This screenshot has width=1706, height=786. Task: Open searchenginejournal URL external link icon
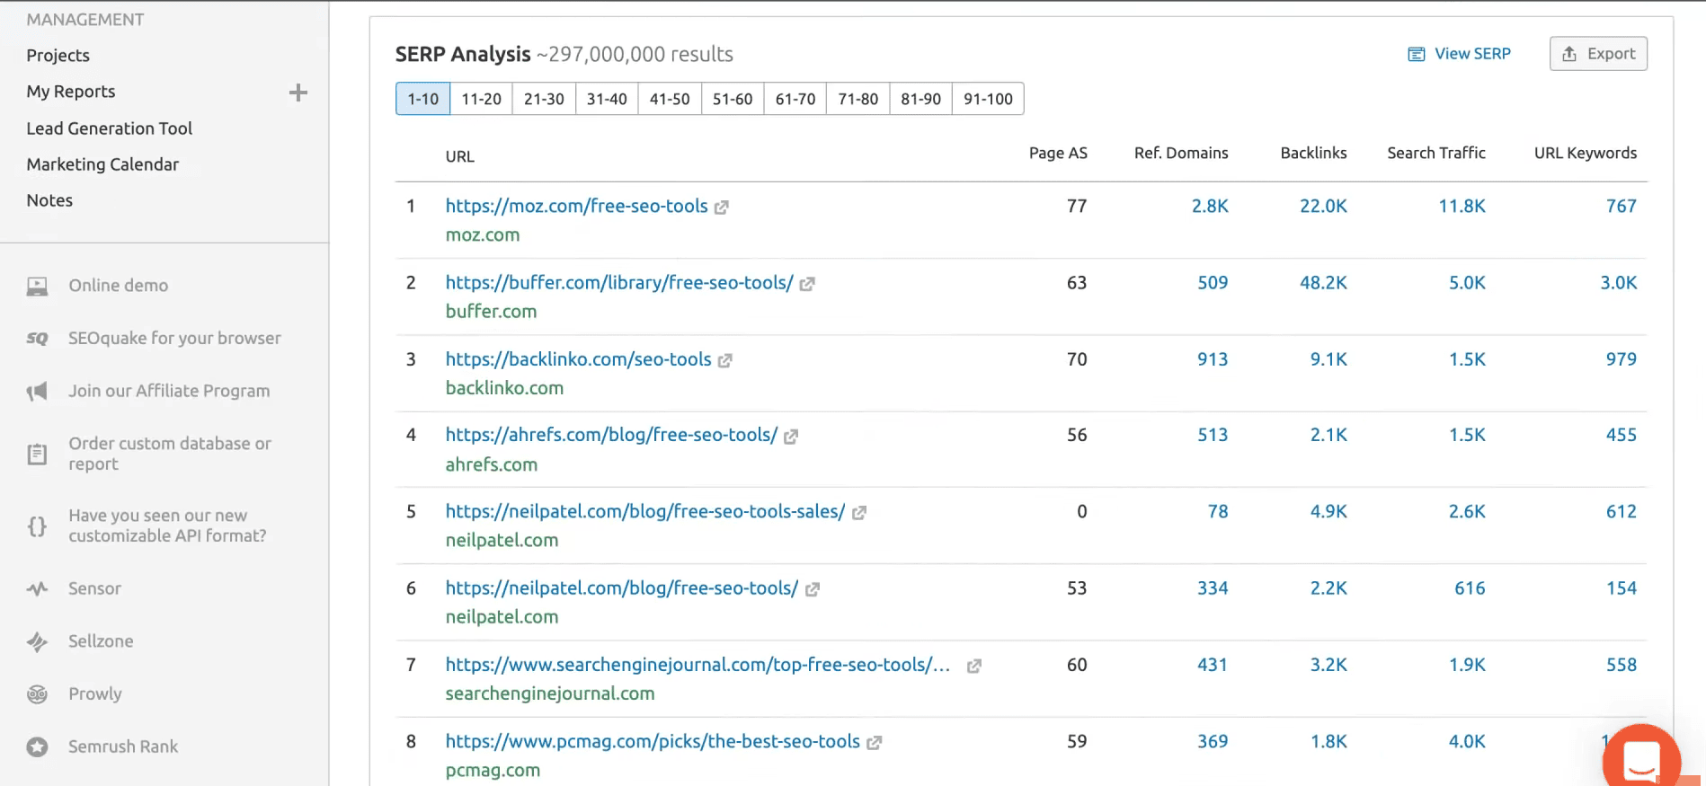click(973, 667)
